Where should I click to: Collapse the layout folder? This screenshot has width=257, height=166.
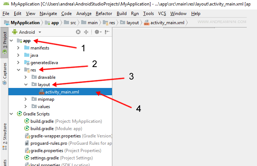(x=26, y=85)
